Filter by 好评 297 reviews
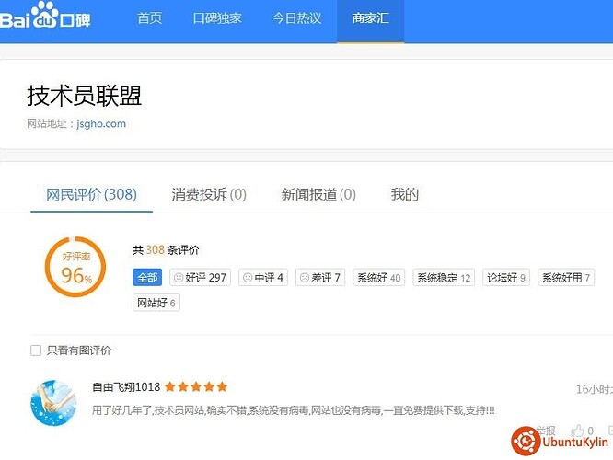This screenshot has width=613, height=460. pyautogui.click(x=200, y=278)
